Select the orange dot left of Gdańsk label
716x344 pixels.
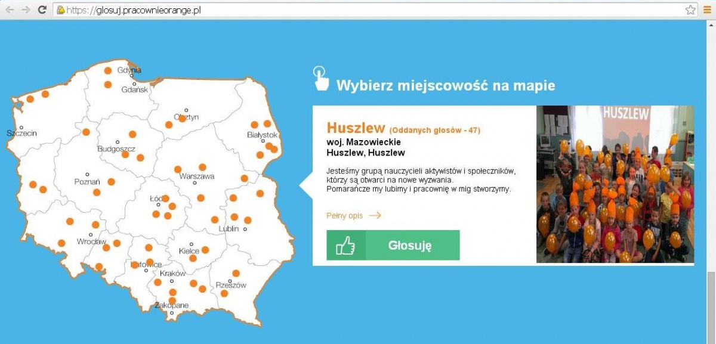108,85
